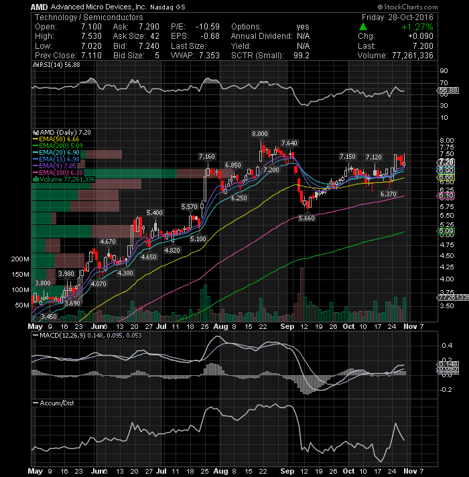
Task: Click the SCTR (Small) value 99.2
Action: (x=301, y=56)
